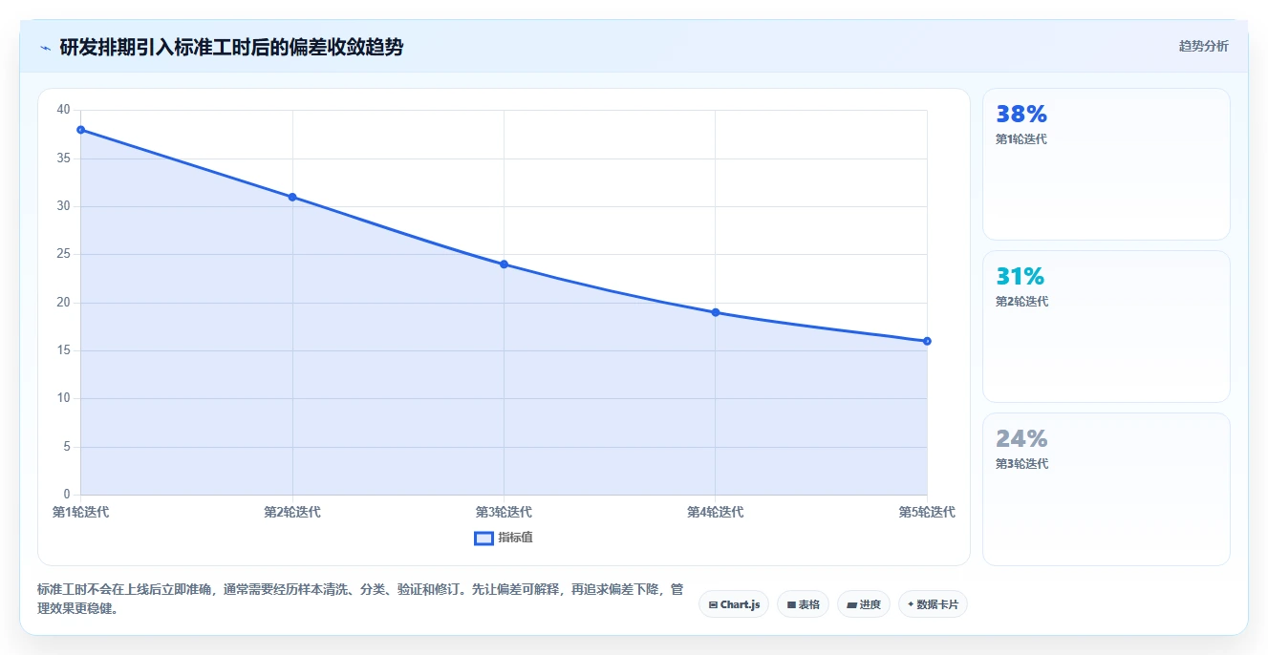1268x655 pixels.
Task: Click the y-axis value 40
Action: [63, 110]
